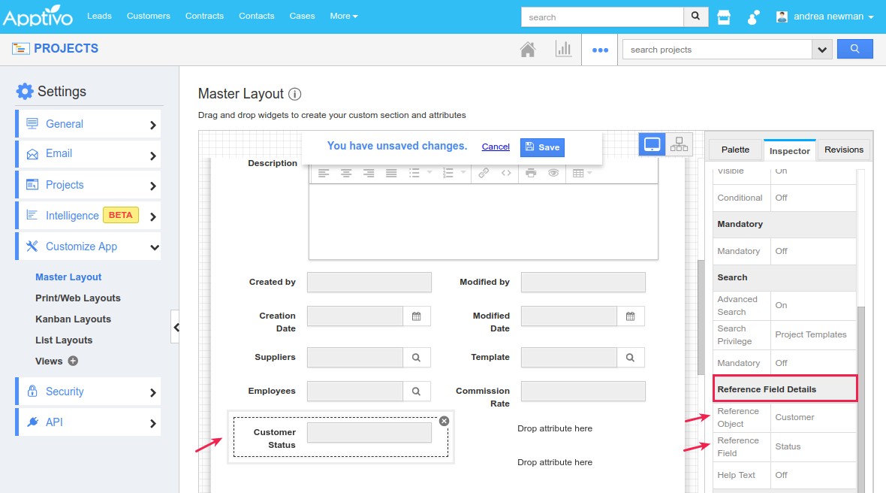
Task: Switch layout view using sitemap toggle icon
Action: click(x=679, y=144)
